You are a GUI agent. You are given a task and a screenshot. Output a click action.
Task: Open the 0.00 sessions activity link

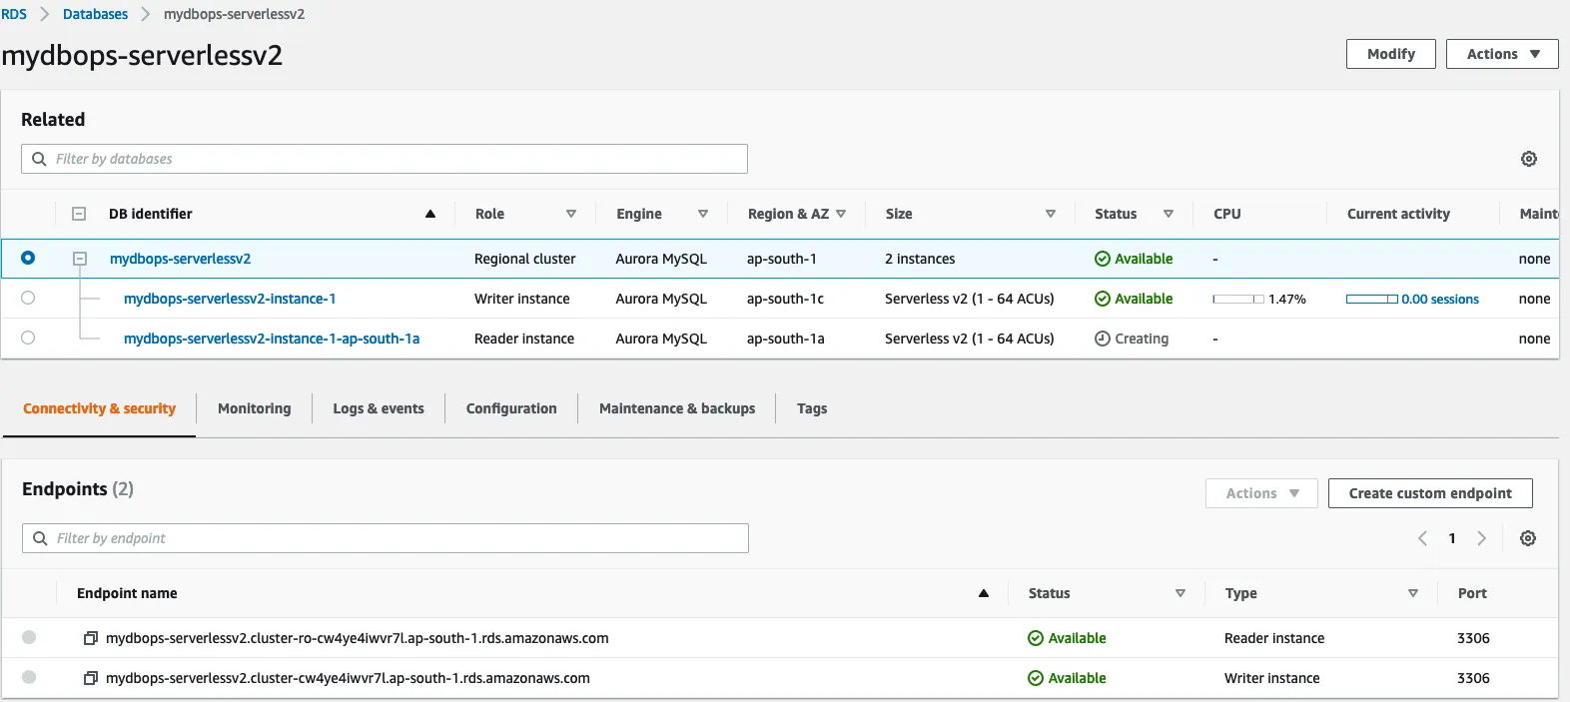click(x=1440, y=299)
